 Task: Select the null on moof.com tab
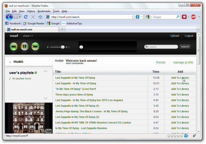click(x=32, y=29)
